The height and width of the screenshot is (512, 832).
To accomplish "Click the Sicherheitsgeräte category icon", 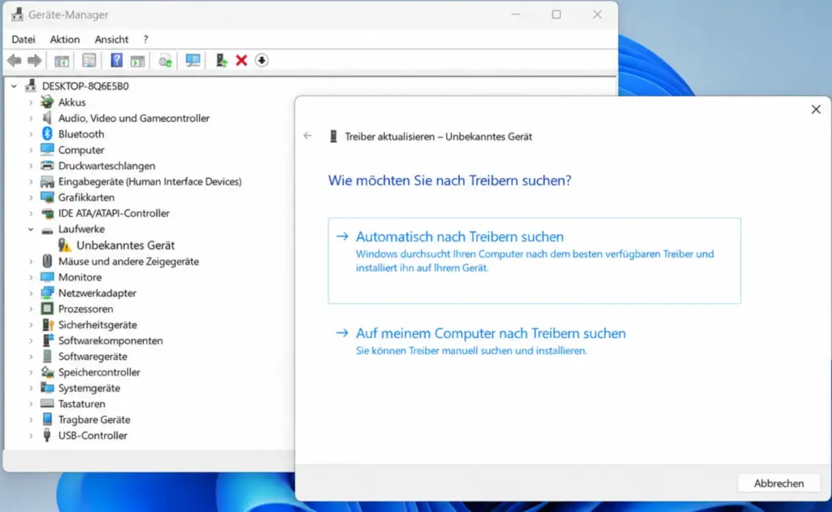I will pos(47,325).
